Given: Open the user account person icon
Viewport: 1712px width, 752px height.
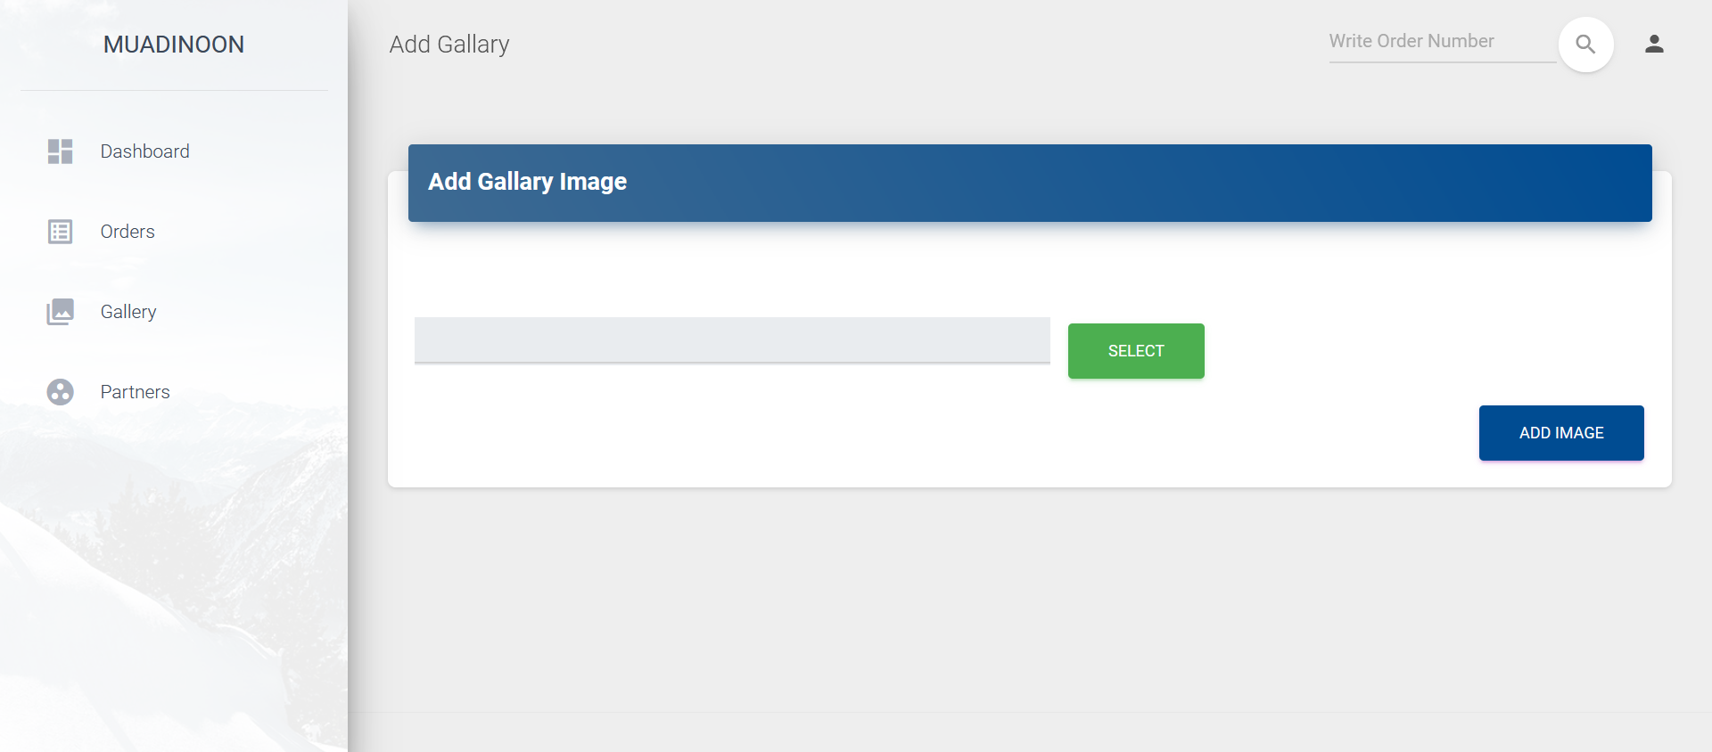Looking at the screenshot, I should (1654, 44).
